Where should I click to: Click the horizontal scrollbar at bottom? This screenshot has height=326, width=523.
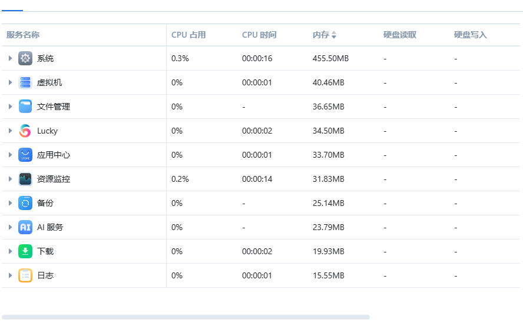[x=186, y=317]
